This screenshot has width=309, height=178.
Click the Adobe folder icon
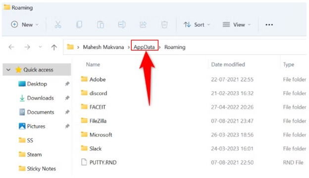pos(84,79)
